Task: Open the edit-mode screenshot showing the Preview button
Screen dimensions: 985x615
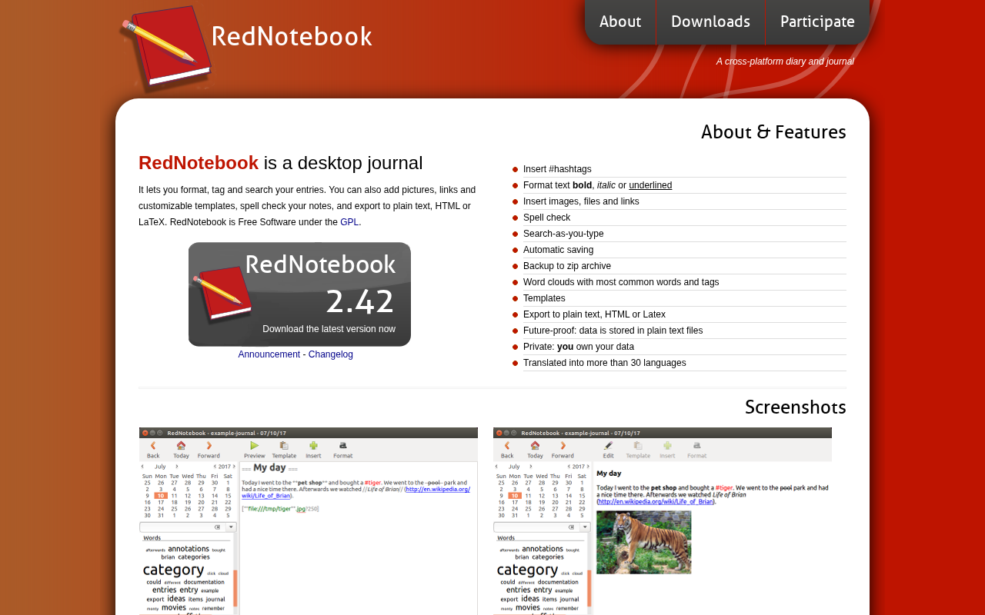Action: [309, 521]
